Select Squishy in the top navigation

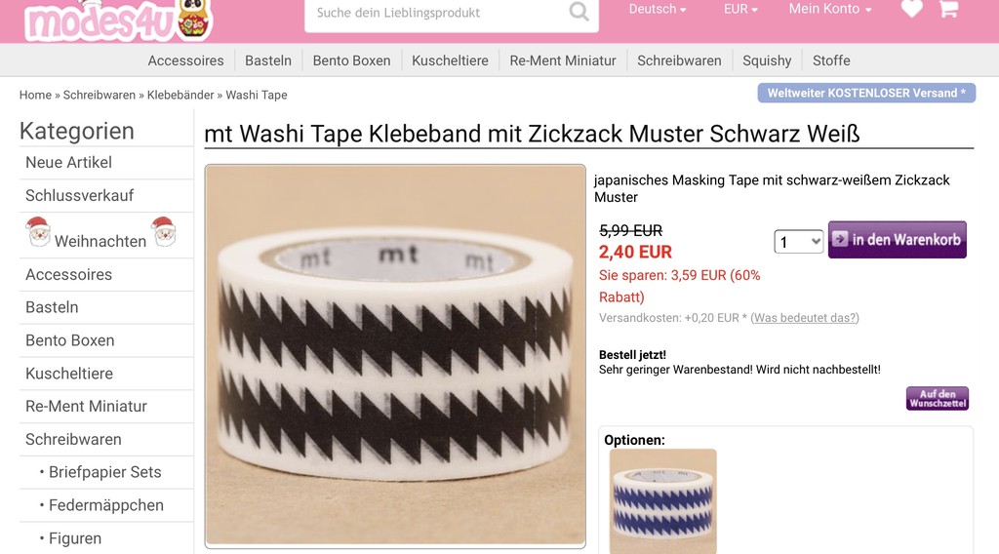(x=767, y=60)
